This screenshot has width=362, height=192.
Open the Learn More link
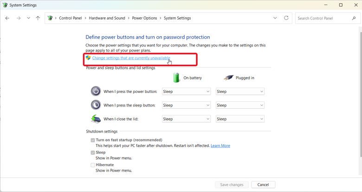[220, 146]
